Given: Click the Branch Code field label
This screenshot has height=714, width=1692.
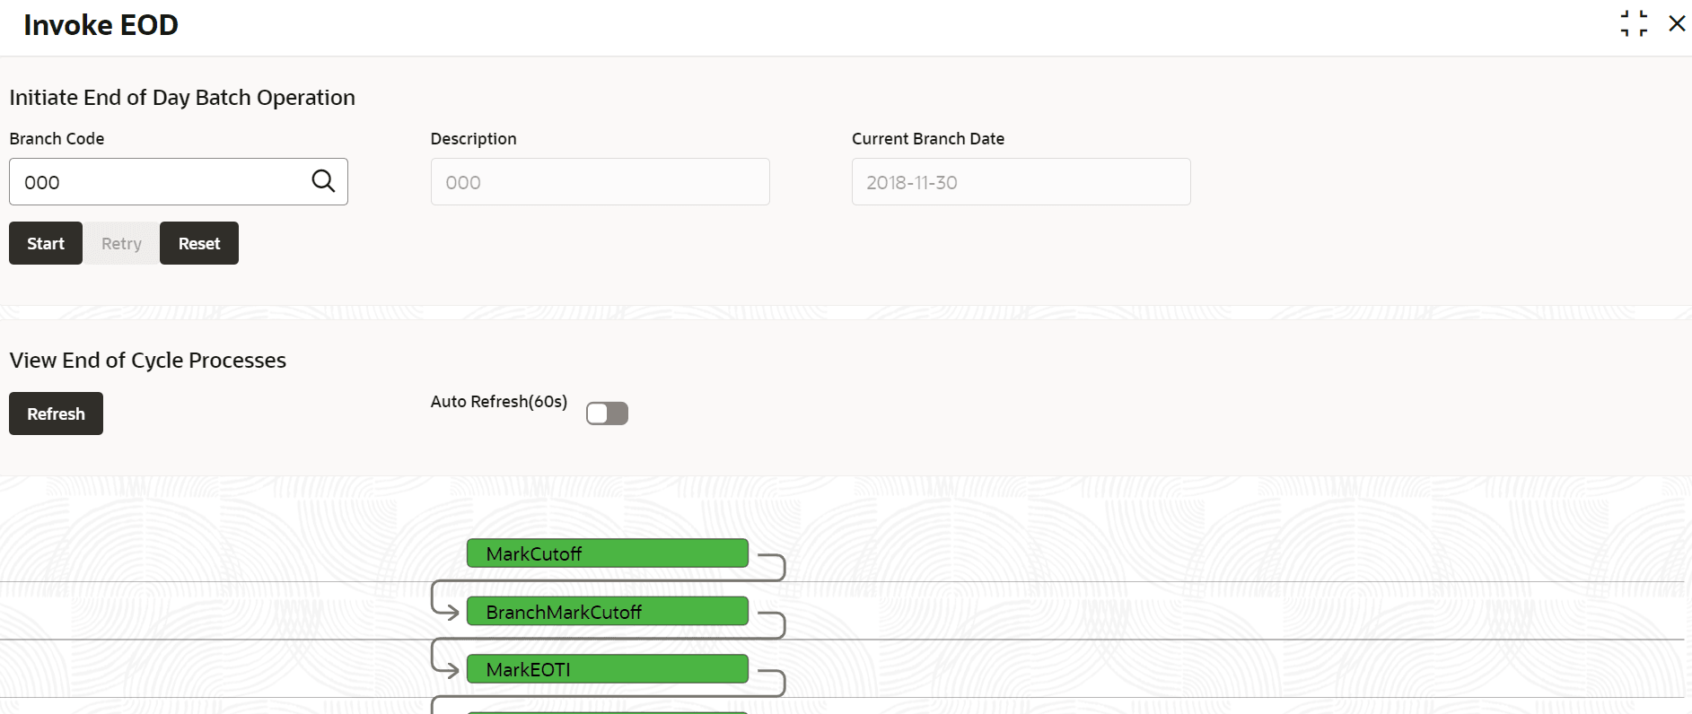Looking at the screenshot, I should pyautogui.click(x=57, y=139).
